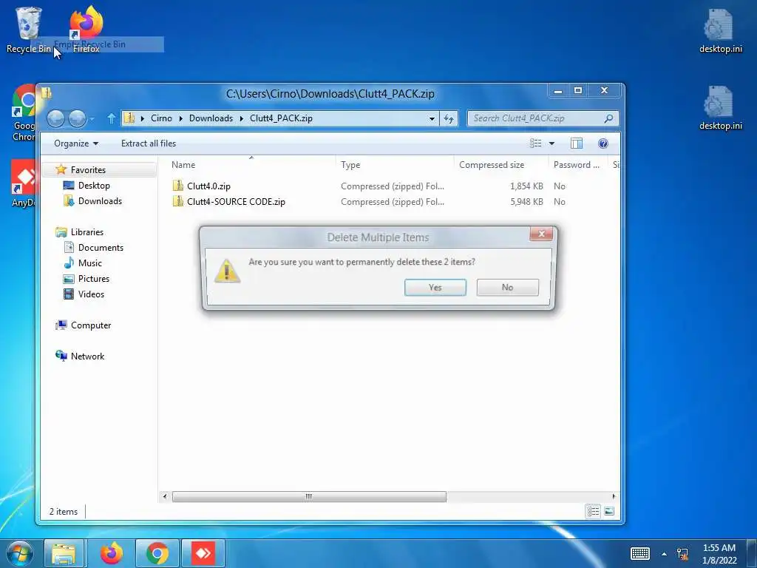Select Downloads in the address breadcrumb
This screenshot has width=757, height=568.
[211, 118]
